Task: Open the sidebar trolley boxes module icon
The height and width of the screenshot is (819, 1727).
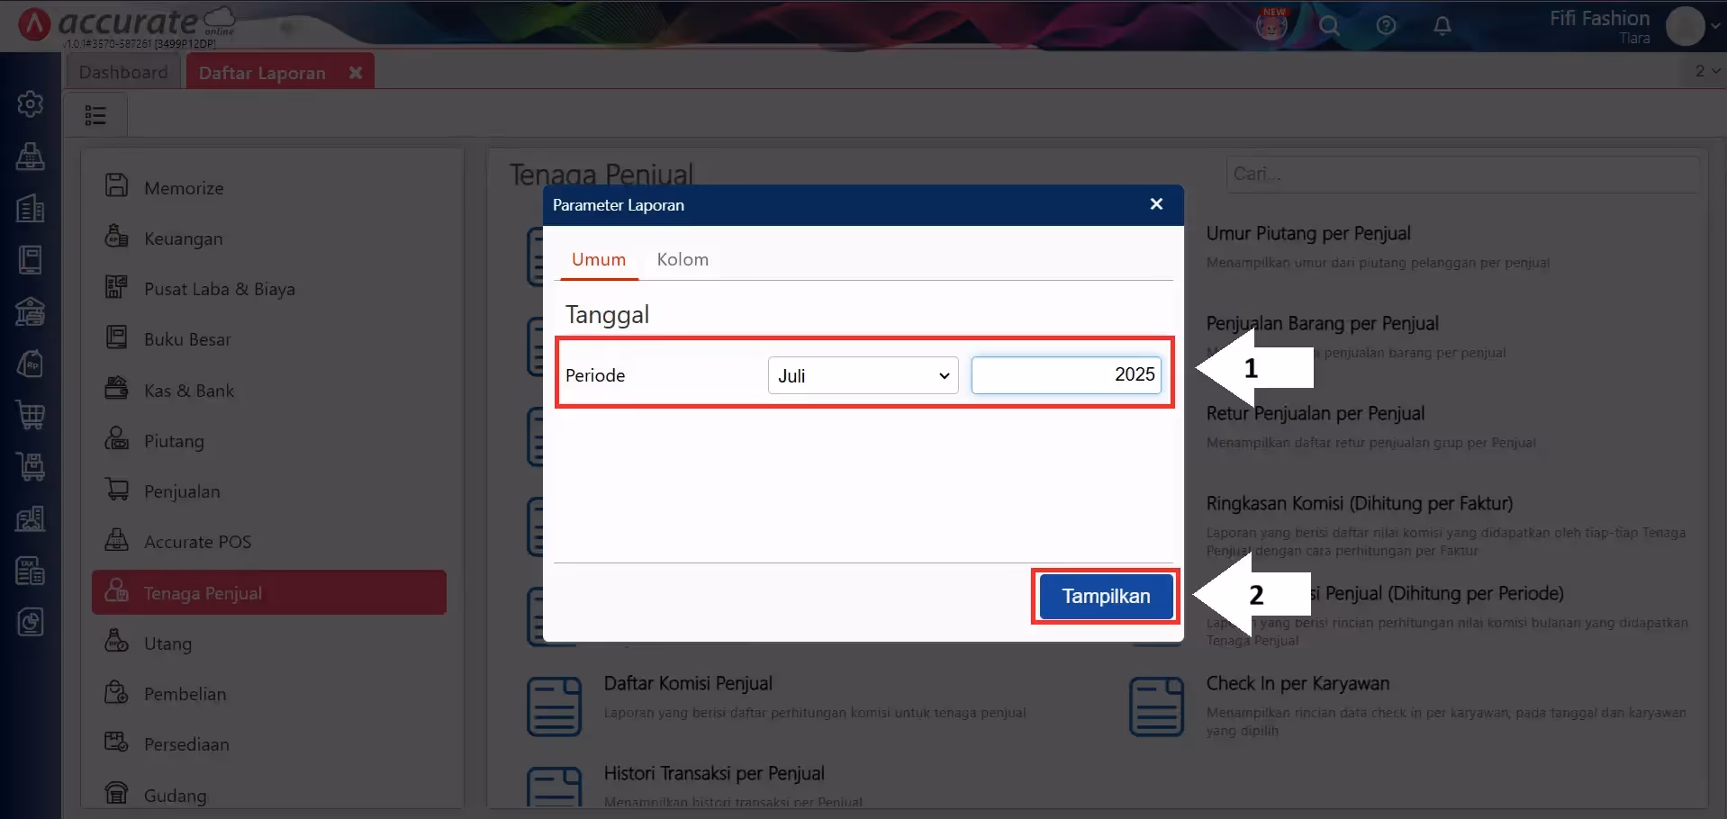Action: pos(31,467)
